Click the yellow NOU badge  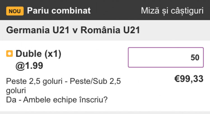pyautogui.click(x=15, y=11)
